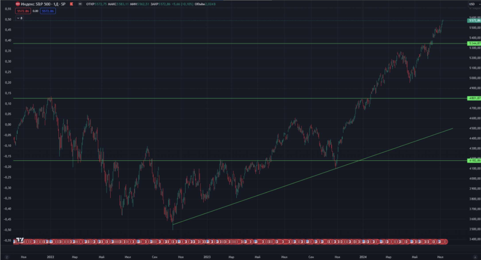This screenshot has height=260, width=481.
Task: Click the 5500,00 price scale label
Action: pyautogui.click(x=475, y=28)
